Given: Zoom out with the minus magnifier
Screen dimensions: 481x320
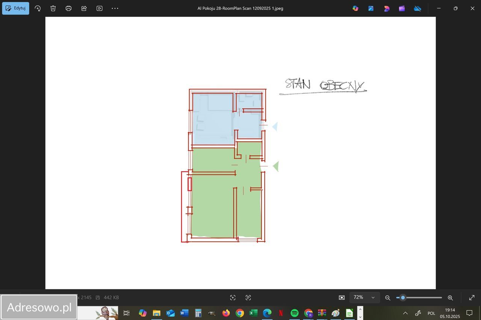Looking at the screenshot, I should (388, 297).
